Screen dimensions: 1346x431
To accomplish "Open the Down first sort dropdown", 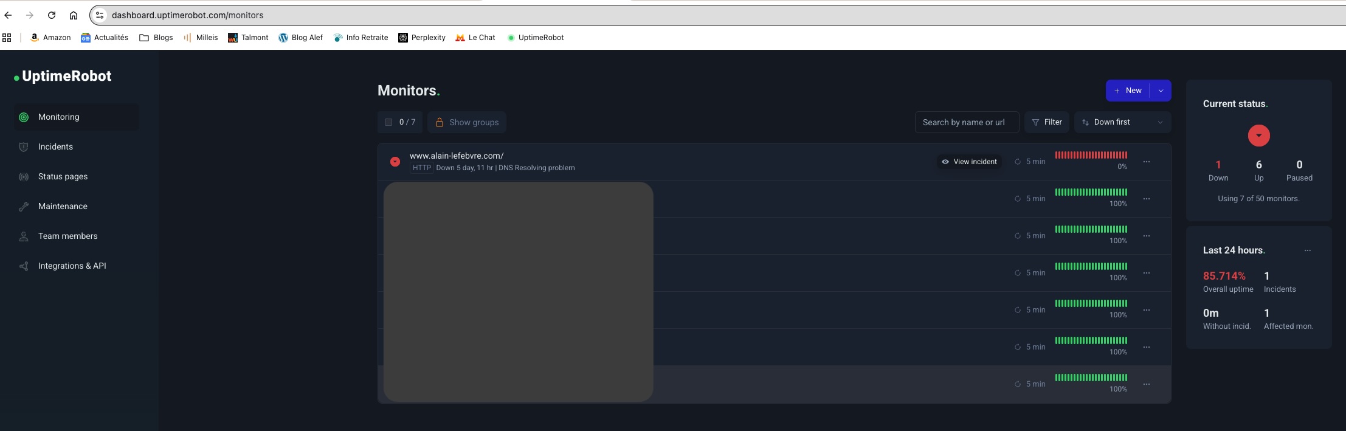I will tap(1122, 122).
